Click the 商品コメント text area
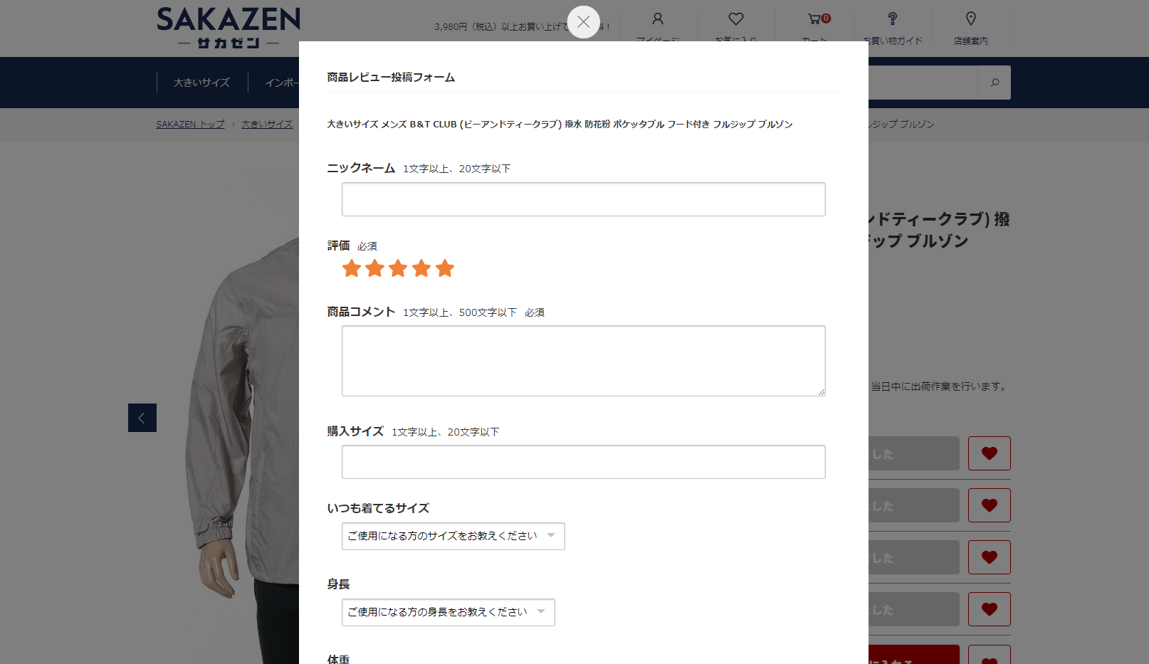 [584, 361]
